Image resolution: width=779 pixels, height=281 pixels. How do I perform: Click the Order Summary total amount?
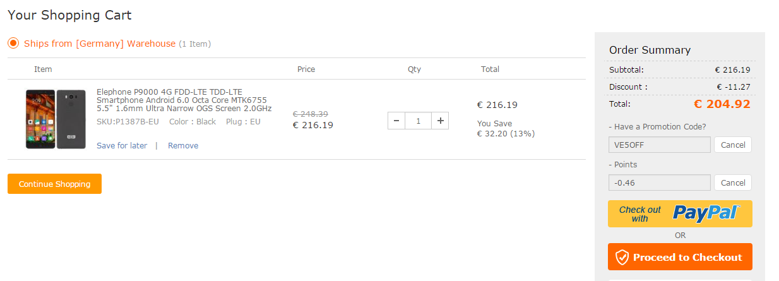point(722,104)
